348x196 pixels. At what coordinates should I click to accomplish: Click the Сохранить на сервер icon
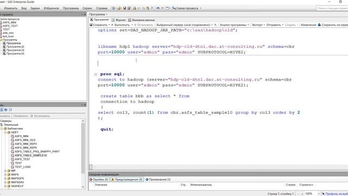coord(319,25)
